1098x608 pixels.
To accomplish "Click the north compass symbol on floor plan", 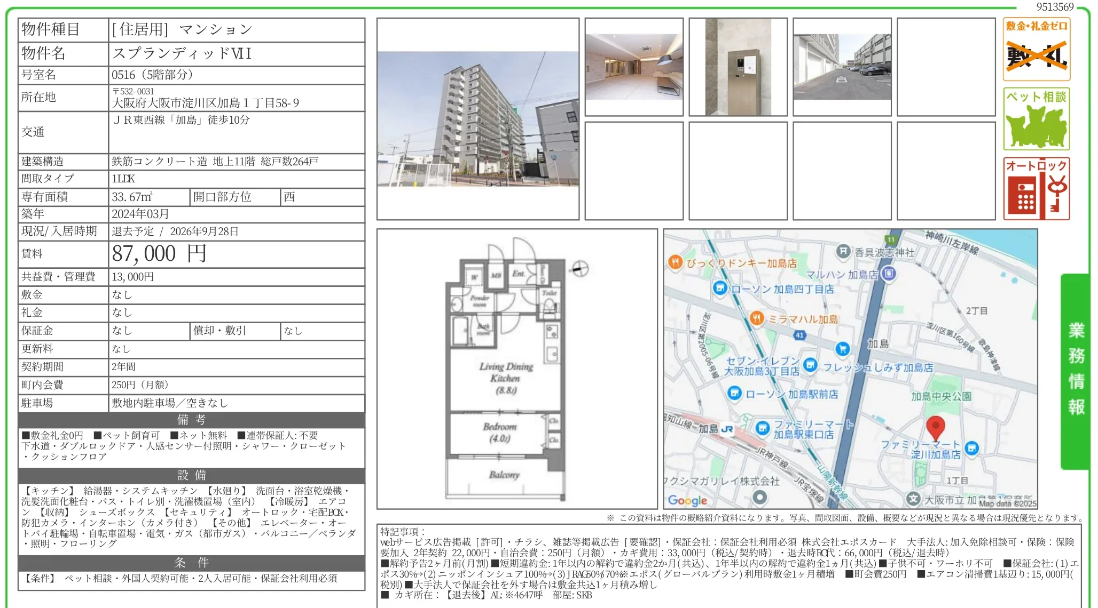I will 580,269.
